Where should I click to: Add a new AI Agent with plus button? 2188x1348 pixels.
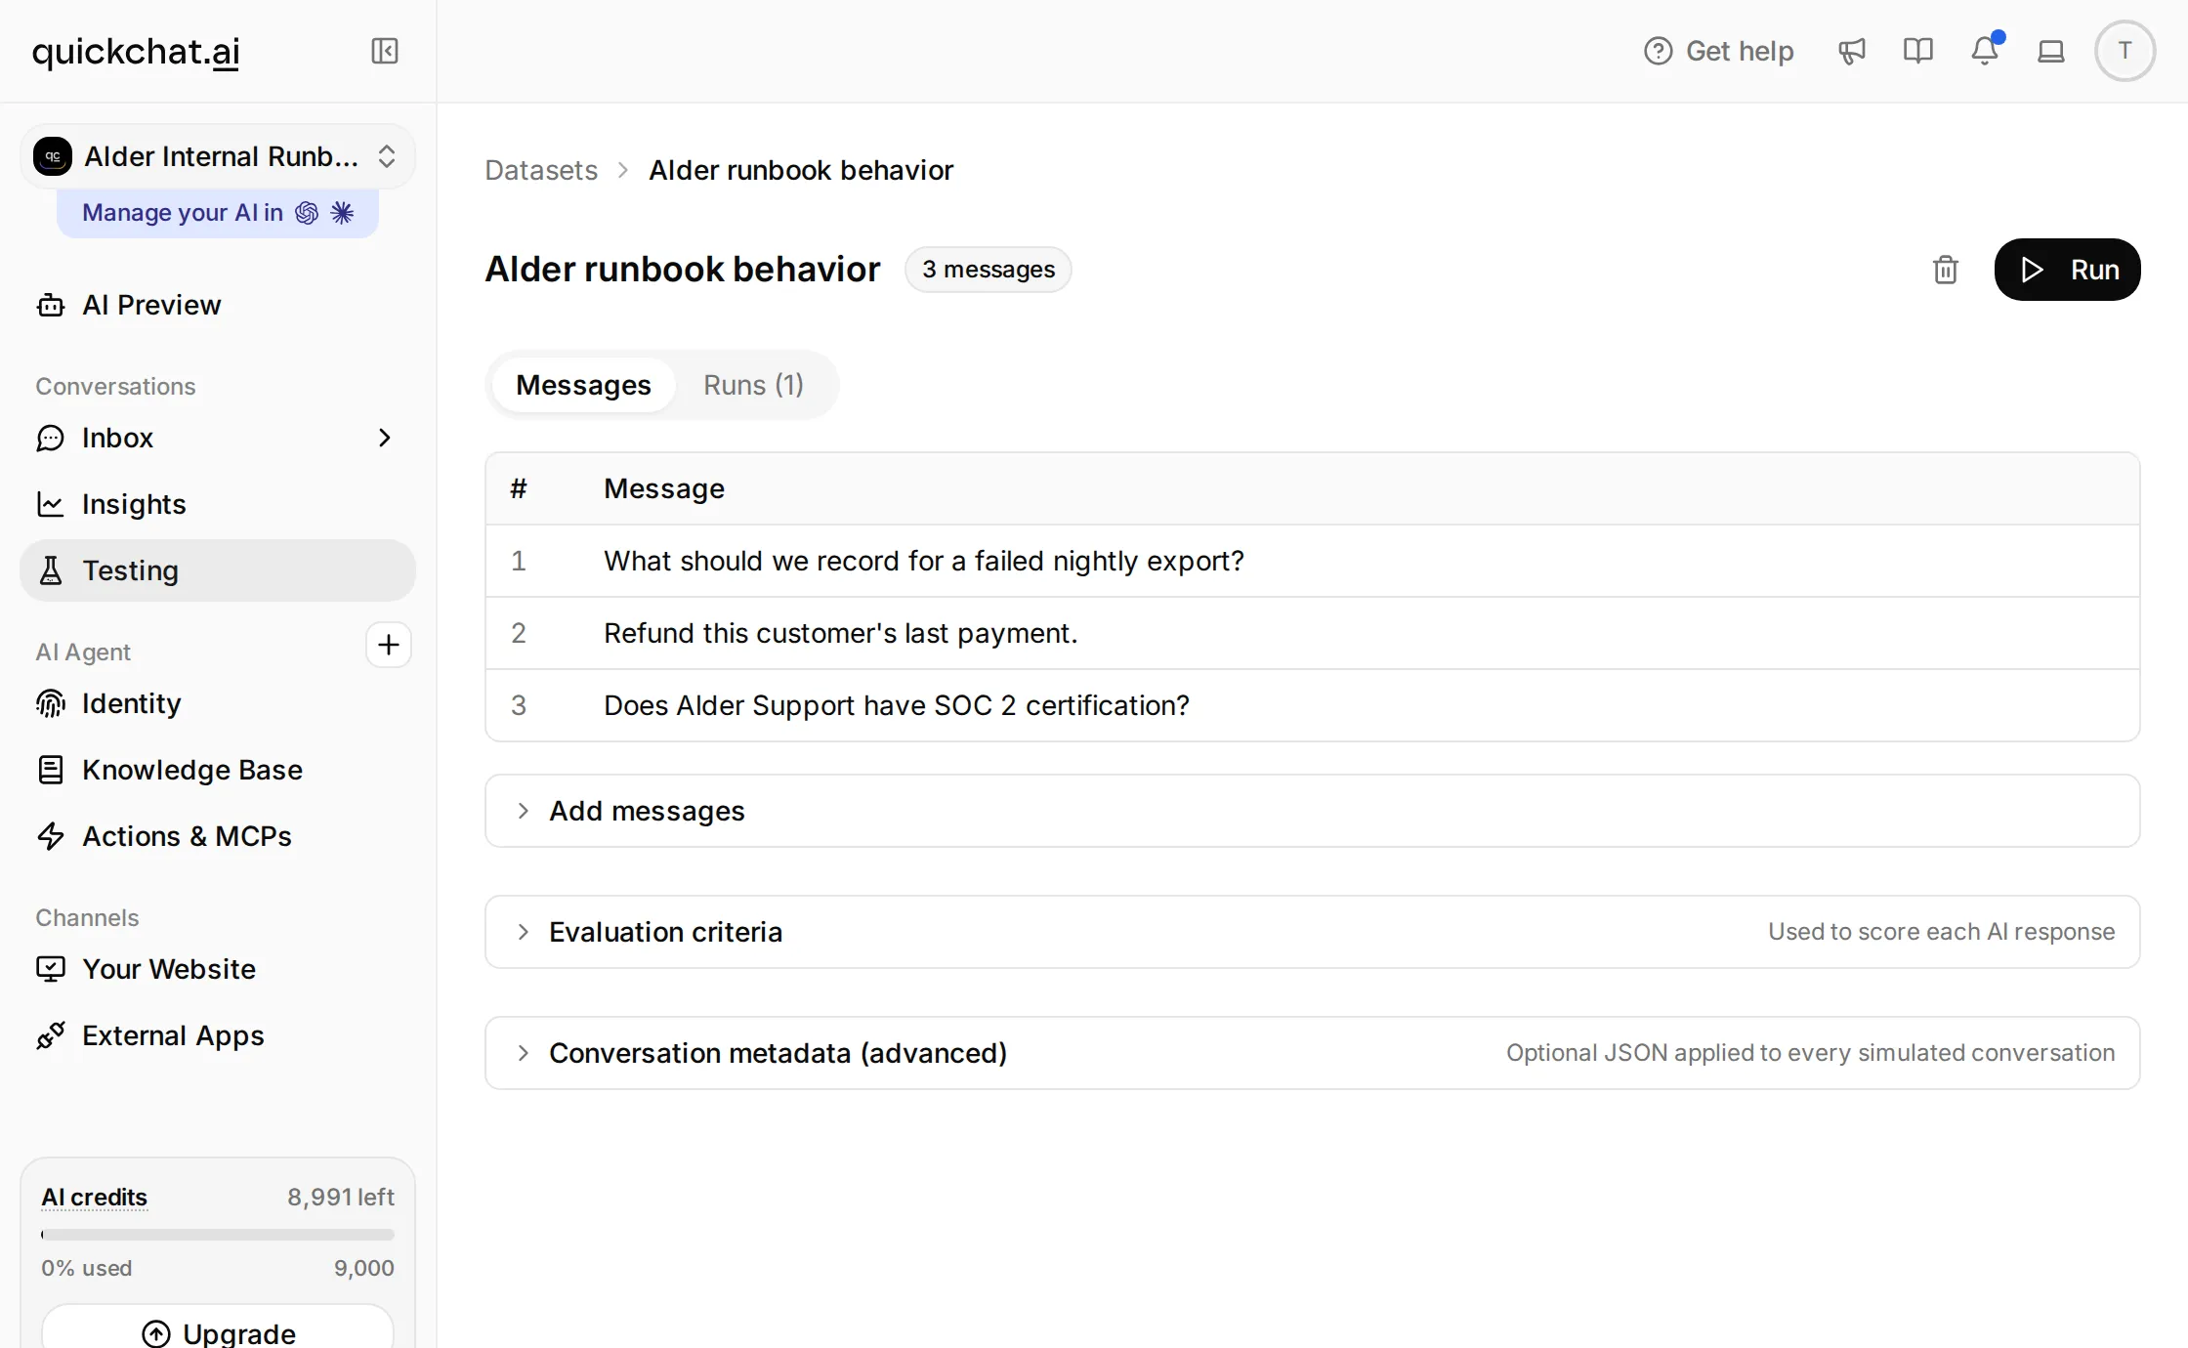tap(389, 645)
